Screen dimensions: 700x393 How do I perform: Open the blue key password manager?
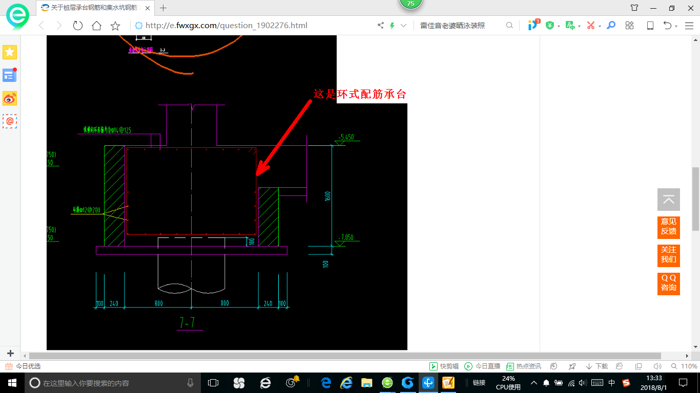tap(611, 25)
